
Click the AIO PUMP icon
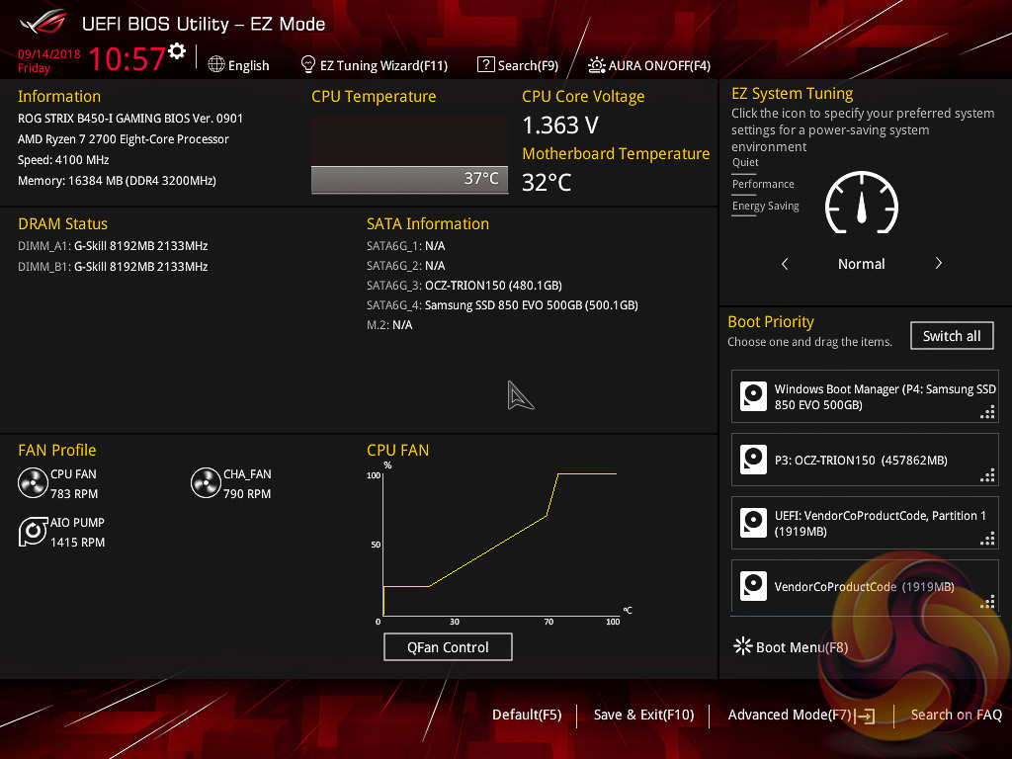pyautogui.click(x=33, y=532)
